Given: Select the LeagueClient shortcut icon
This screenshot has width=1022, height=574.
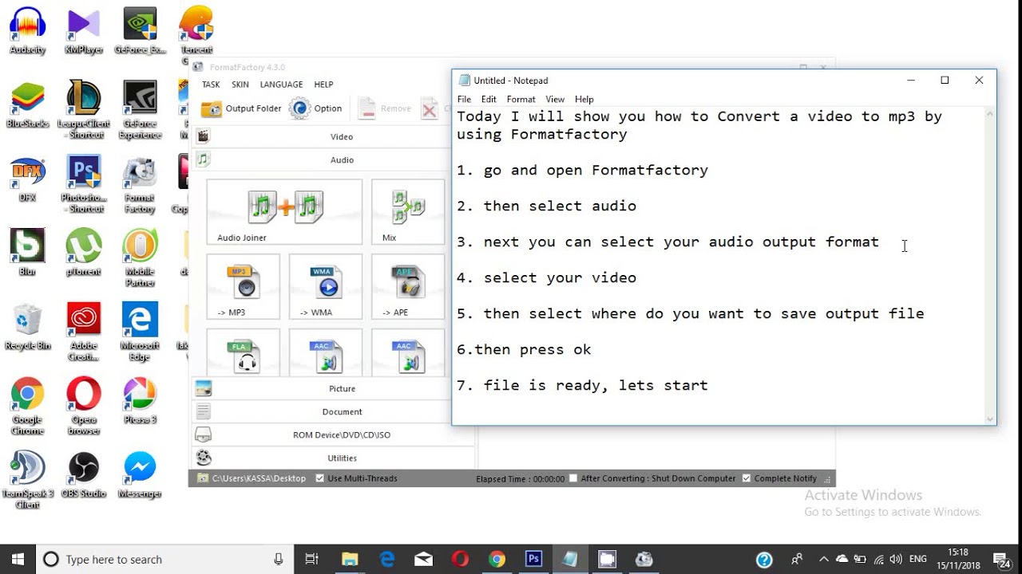Looking at the screenshot, I should pos(84,109).
